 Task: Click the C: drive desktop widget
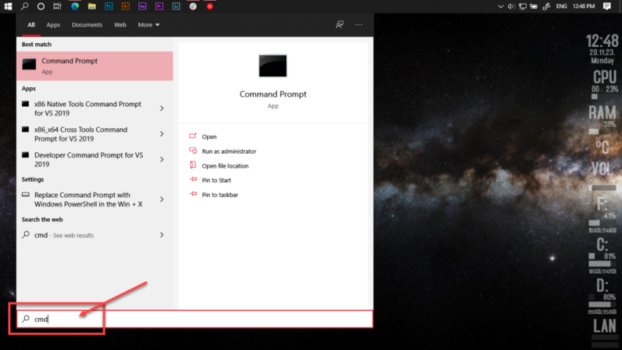602,255
